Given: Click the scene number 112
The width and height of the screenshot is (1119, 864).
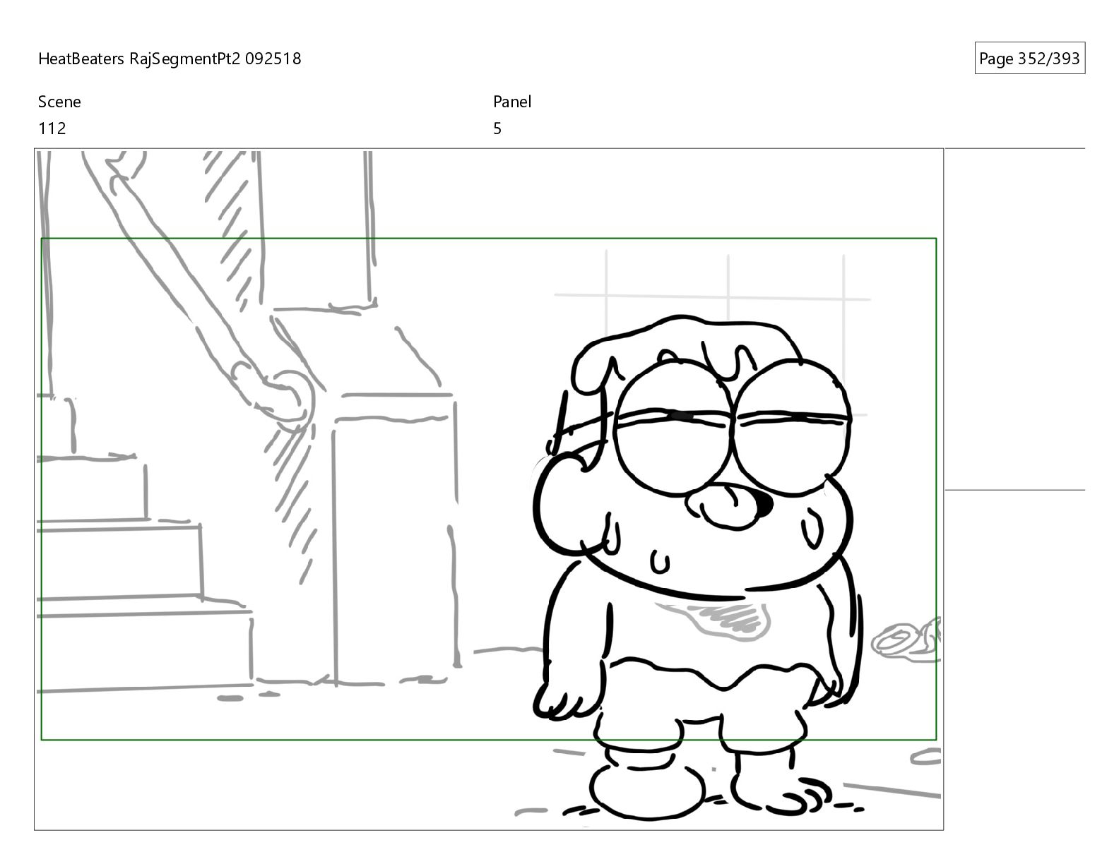Looking at the screenshot, I should pos(52,128).
